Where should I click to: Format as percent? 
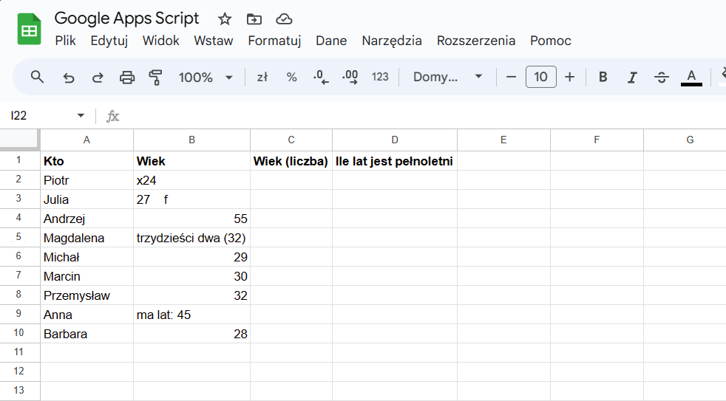click(291, 77)
